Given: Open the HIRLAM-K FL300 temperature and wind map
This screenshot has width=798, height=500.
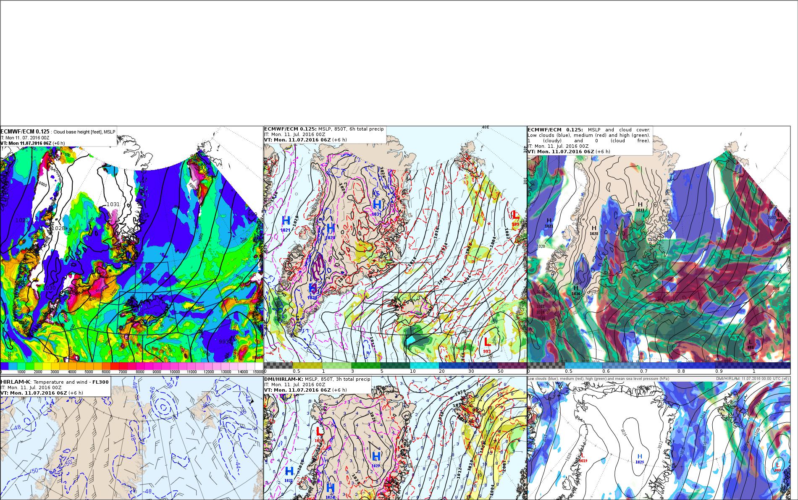Looking at the screenshot, I should pos(131,438).
